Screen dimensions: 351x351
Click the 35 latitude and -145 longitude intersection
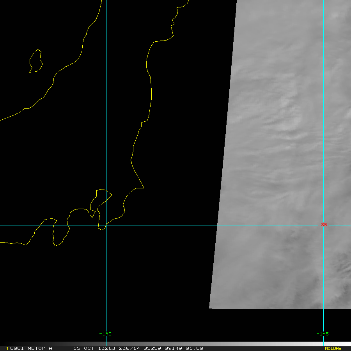(323, 225)
